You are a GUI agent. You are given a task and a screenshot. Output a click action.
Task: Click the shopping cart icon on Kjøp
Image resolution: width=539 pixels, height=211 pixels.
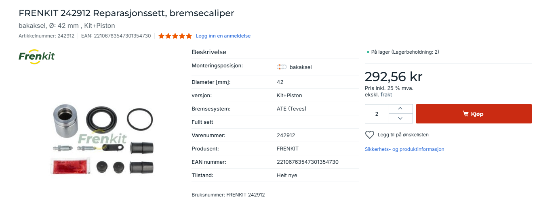click(x=465, y=114)
